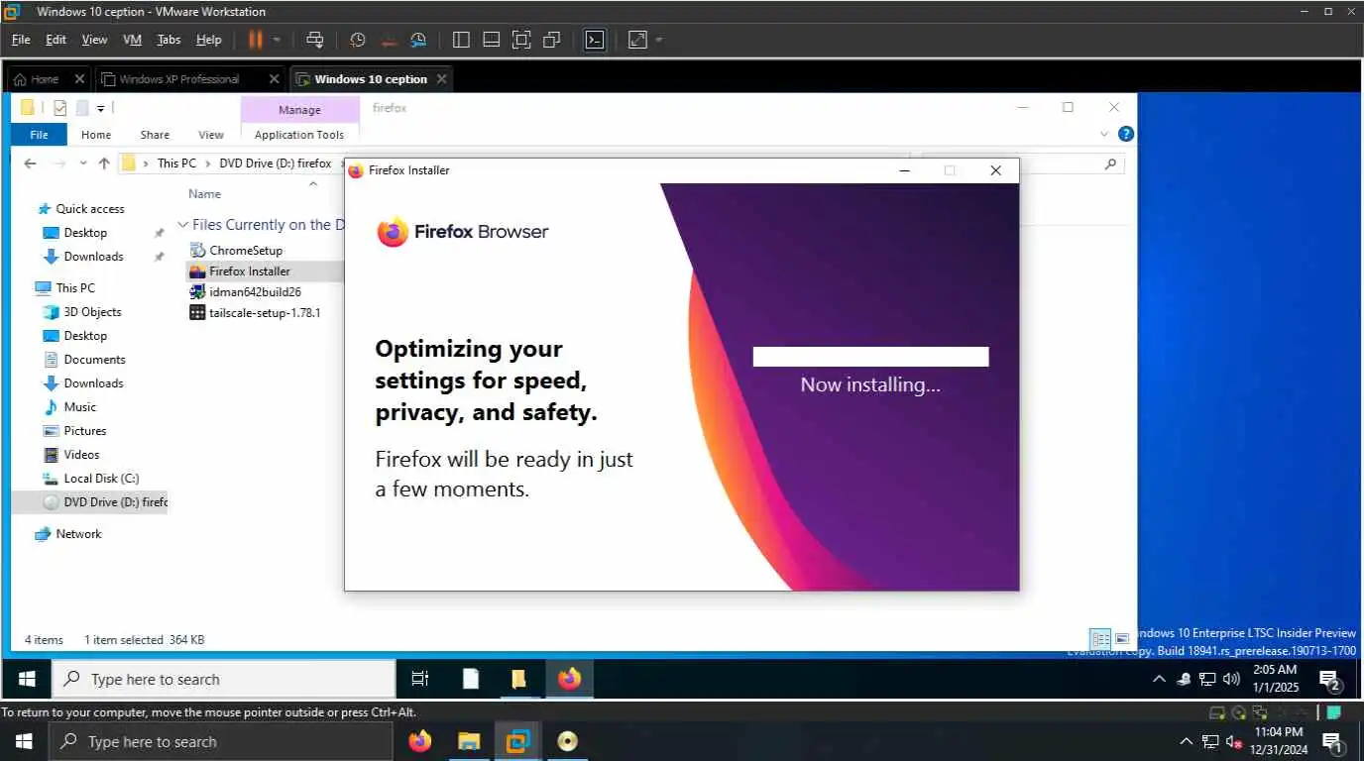The width and height of the screenshot is (1364, 761).
Task: Open the green VMware message log icon
Action: [1334, 712]
